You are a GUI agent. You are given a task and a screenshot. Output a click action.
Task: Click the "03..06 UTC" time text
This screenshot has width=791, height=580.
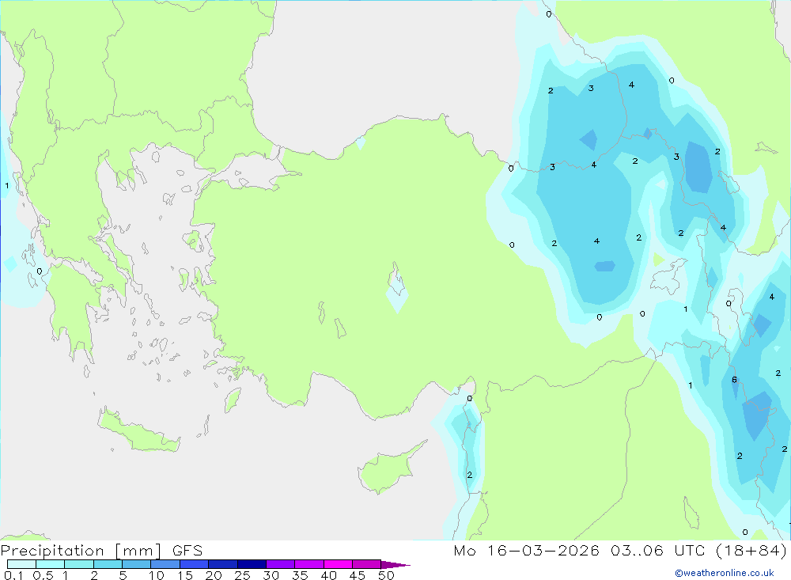pyautogui.click(x=657, y=551)
